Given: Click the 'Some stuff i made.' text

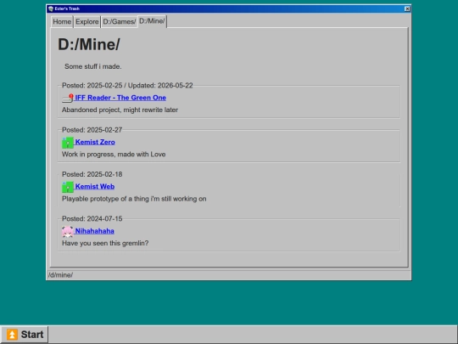Looking at the screenshot, I should pos(93,66).
